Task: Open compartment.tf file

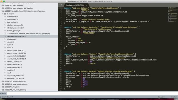Action: tap(12, 19)
